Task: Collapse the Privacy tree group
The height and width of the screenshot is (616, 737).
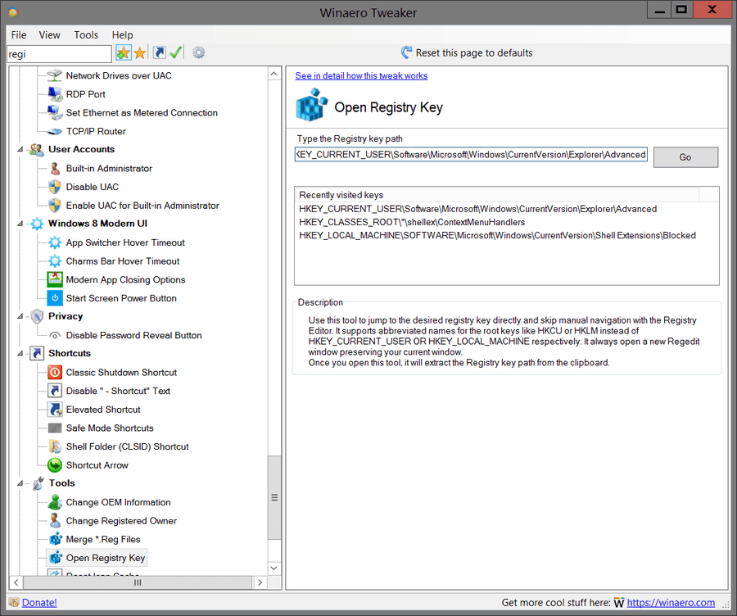Action: tap(20, 316)
